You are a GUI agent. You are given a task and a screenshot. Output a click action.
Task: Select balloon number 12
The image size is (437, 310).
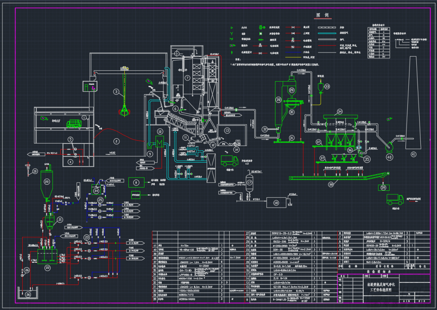pos(213,145)
